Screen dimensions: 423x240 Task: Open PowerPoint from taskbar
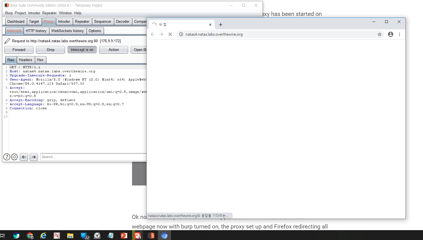(x=124, y=235)
